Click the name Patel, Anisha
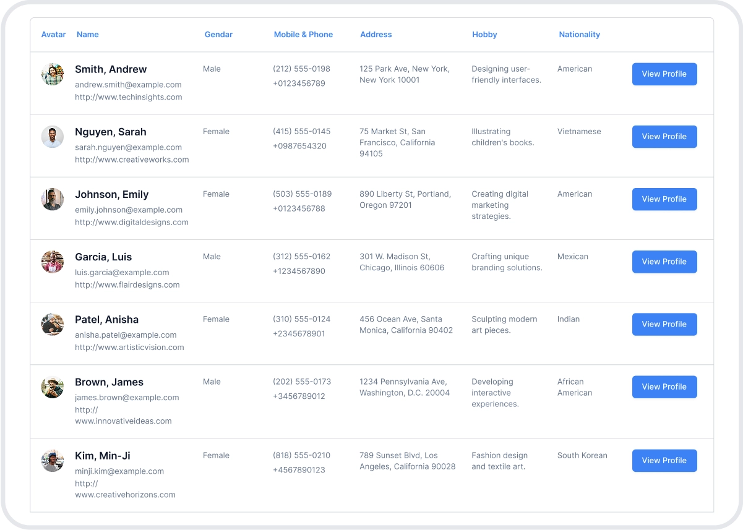Viewport: 743px width, 530px height. [106, 320]
